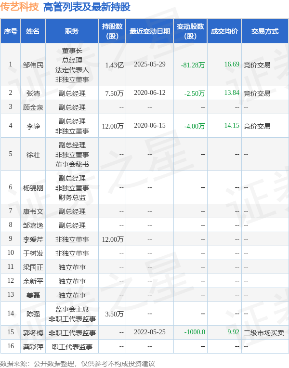Click 法定代表人 in 邹伟民's row

72,70
